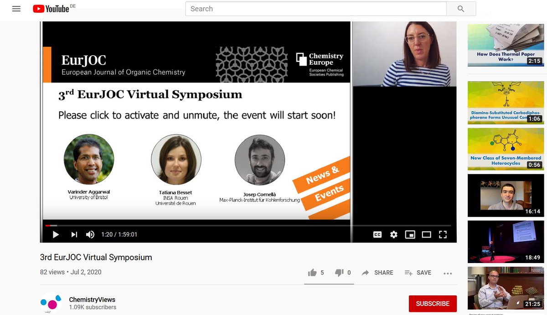Open the hamburger guide menu
The width and height of the screenshot is (547, 315).
(x=16, y=9)
